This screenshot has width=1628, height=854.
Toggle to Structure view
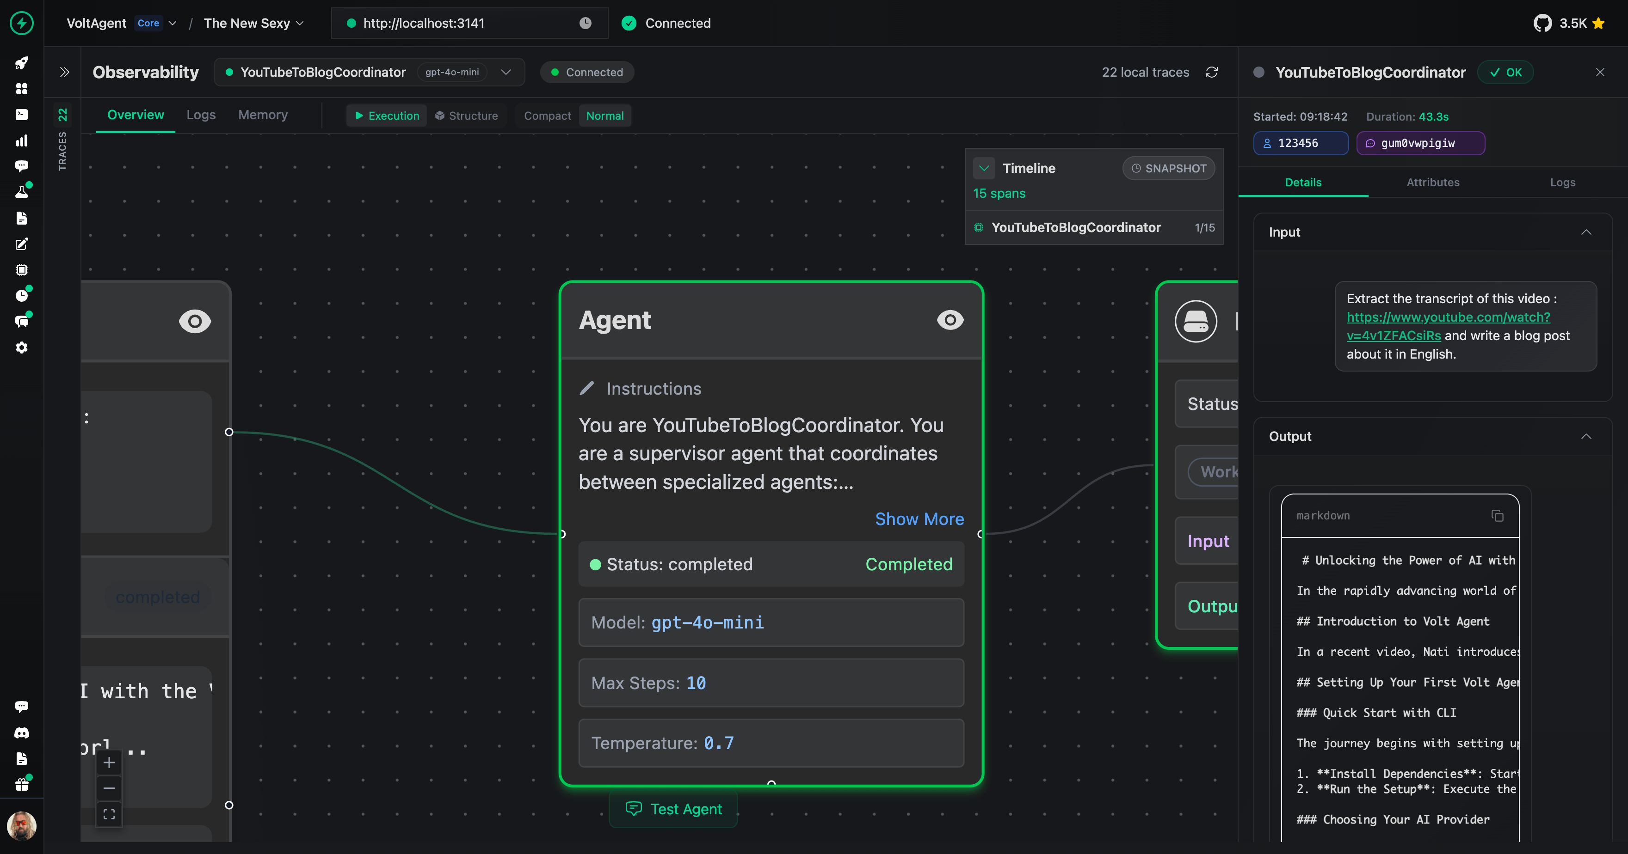pyautogui.click(x=466, y=116)
